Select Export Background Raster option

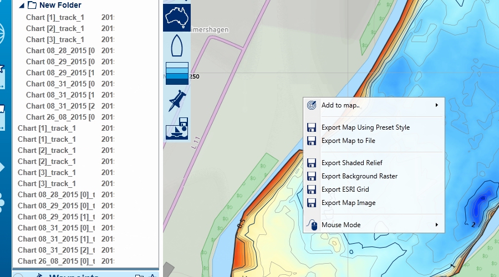[x=359, y=176]
